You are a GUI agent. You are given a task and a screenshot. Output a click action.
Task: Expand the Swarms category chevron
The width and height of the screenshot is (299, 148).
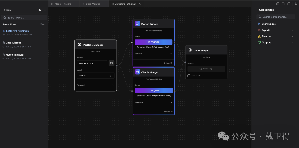point(292,37)
